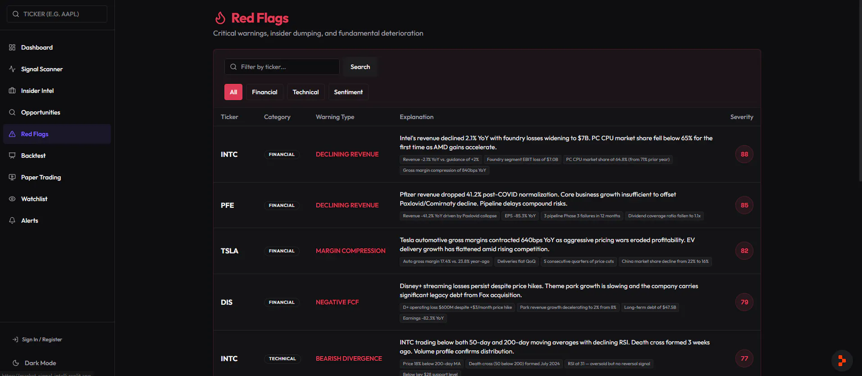862x376 pixels.
Task: Open the Backtest page
Action: (x=57, y=156)
